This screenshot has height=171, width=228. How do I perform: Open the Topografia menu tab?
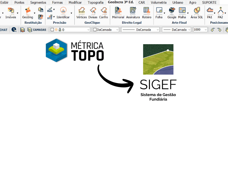tap(95, 3)
